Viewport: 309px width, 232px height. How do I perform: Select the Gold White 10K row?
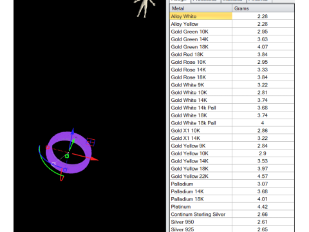click(x=232, y=92)
